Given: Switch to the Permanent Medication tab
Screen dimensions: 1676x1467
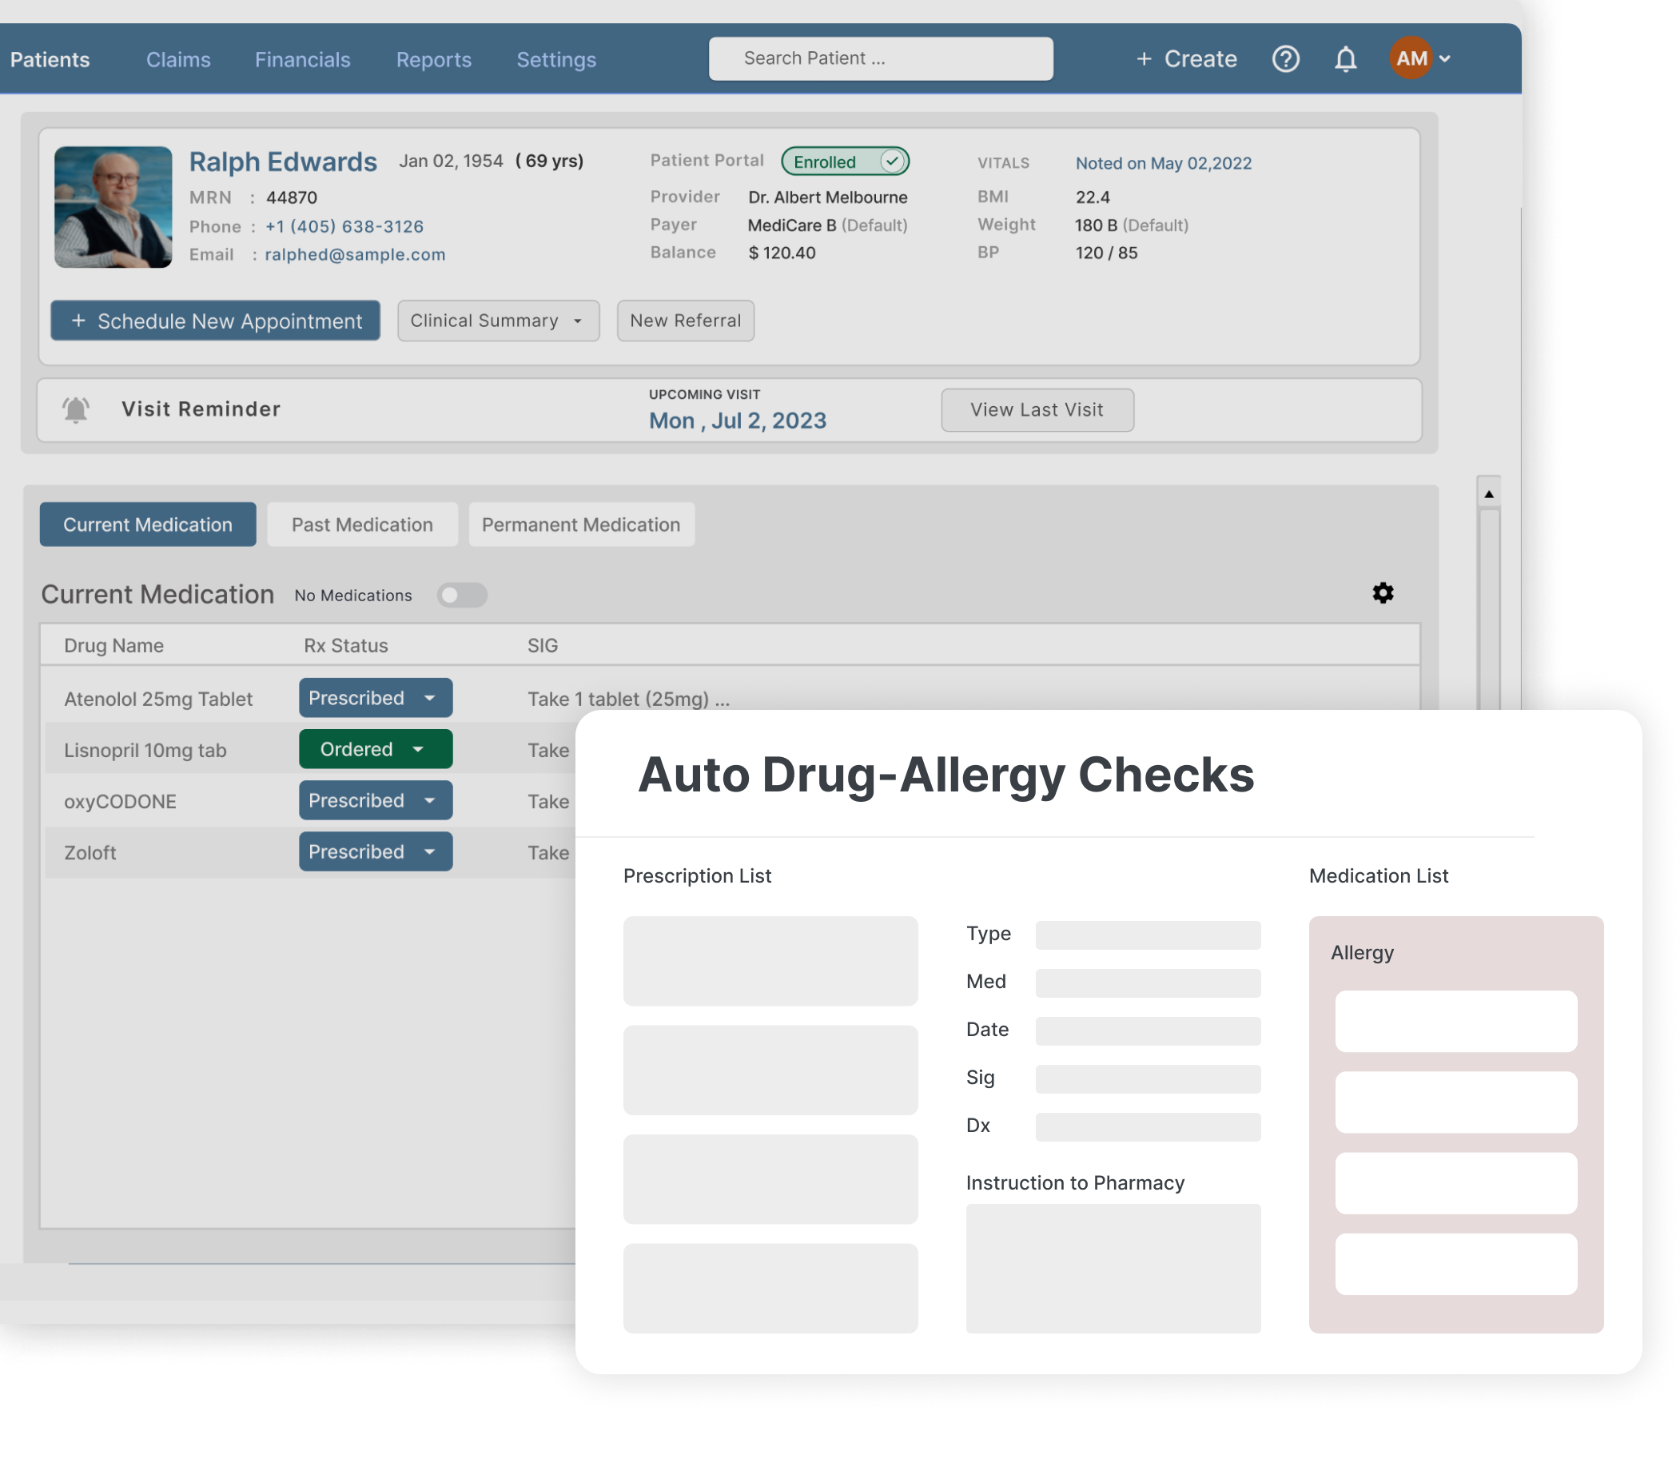Looking at the screenshot, I should pyautogui.click(x=580, y=524).
